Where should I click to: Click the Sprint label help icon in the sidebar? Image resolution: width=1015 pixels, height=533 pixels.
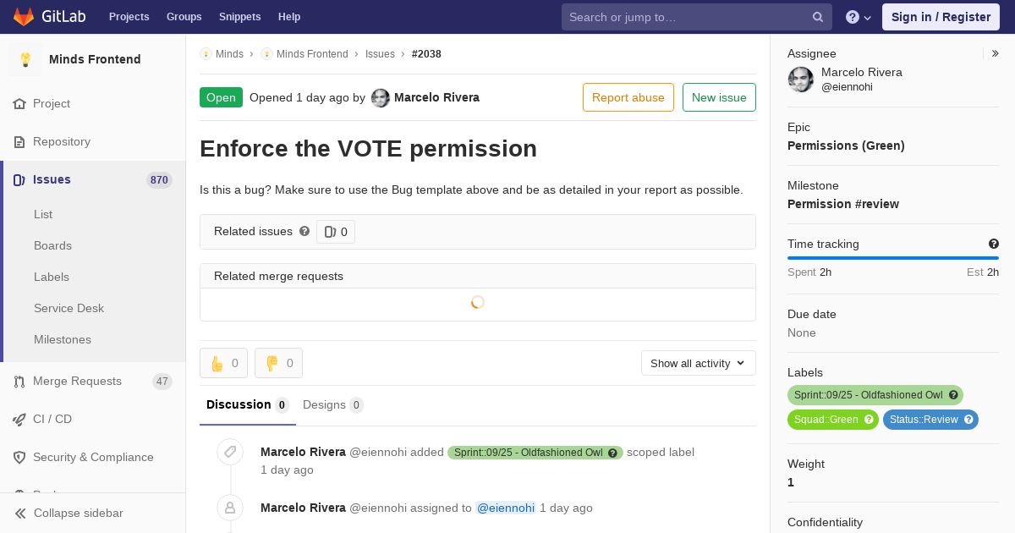(x=953, y=395)
